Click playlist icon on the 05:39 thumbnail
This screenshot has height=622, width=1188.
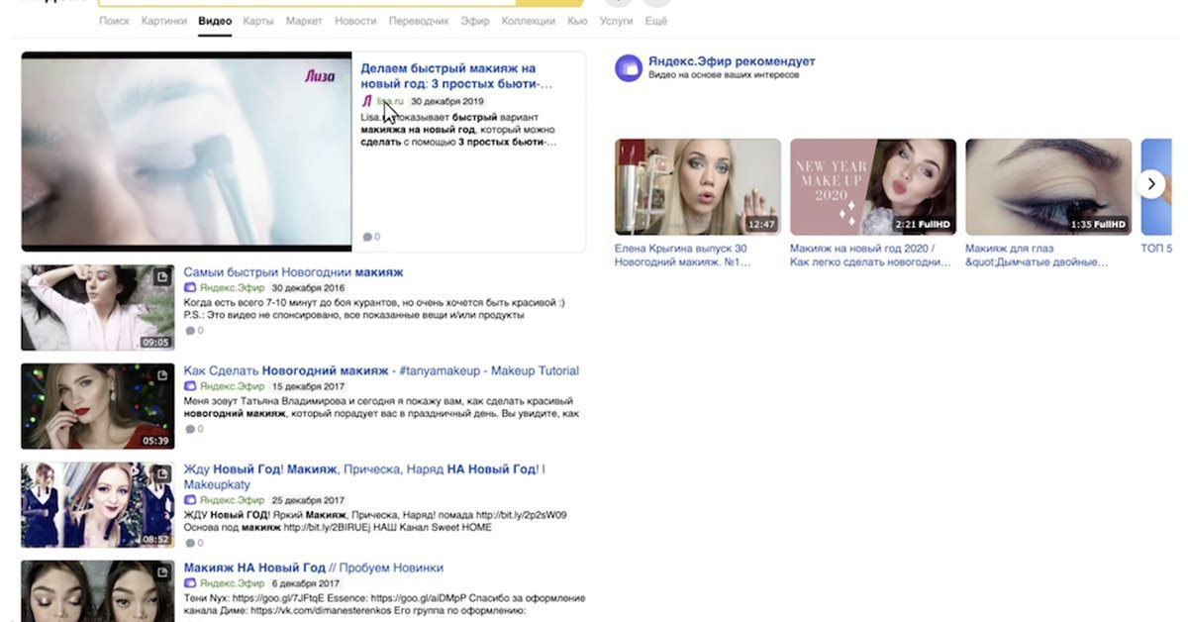(x=164, y=374)
